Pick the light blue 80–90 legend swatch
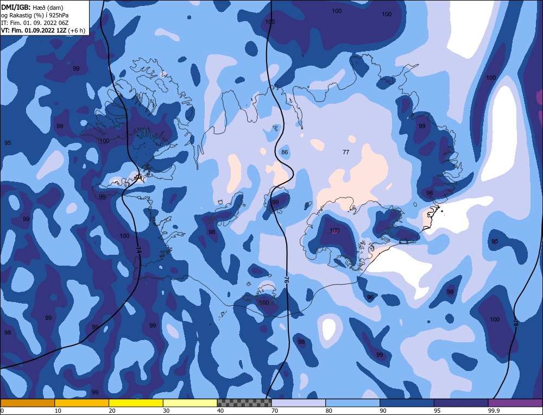The image size is (543, 415). [x=352, y=403]
